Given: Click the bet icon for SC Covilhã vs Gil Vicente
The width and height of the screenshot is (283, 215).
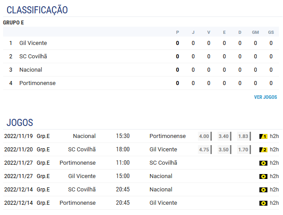Looking at the screenshot, I should (x=263, y=150).
